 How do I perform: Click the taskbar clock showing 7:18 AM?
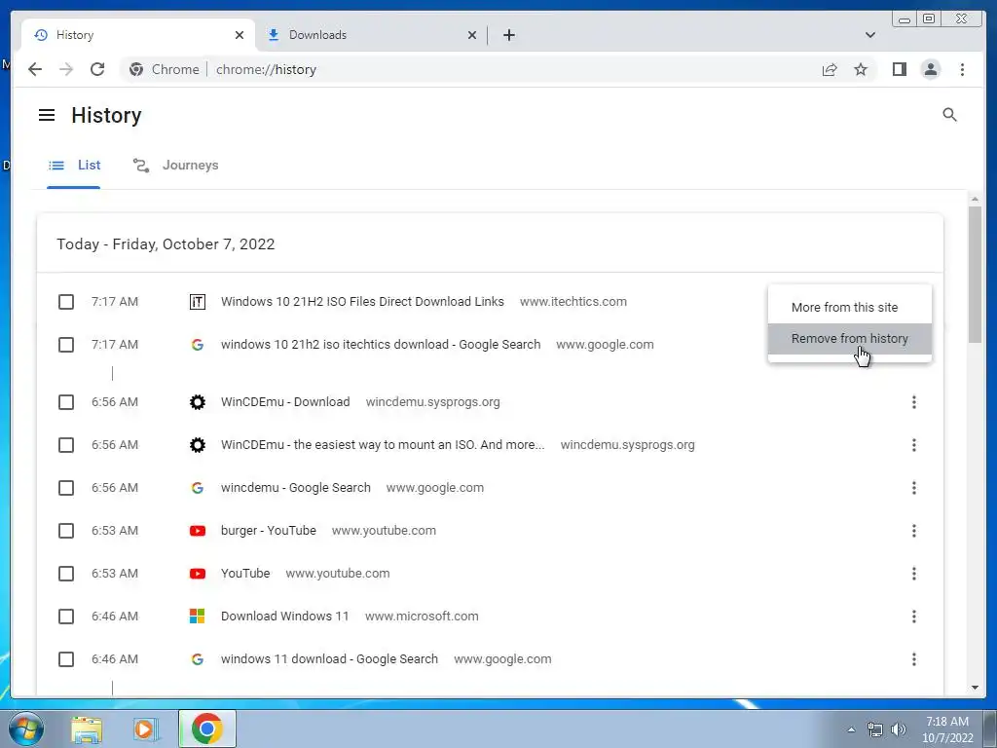point(947,729)
